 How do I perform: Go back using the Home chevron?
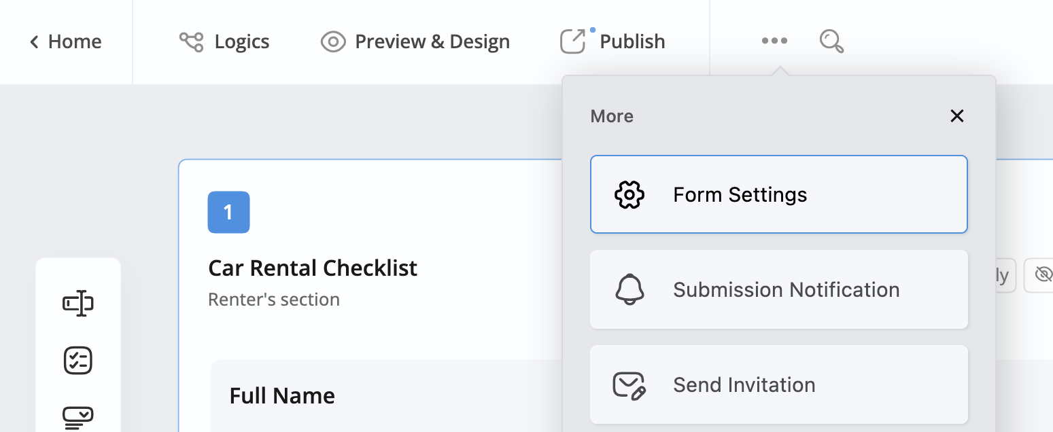coord(34,42)
